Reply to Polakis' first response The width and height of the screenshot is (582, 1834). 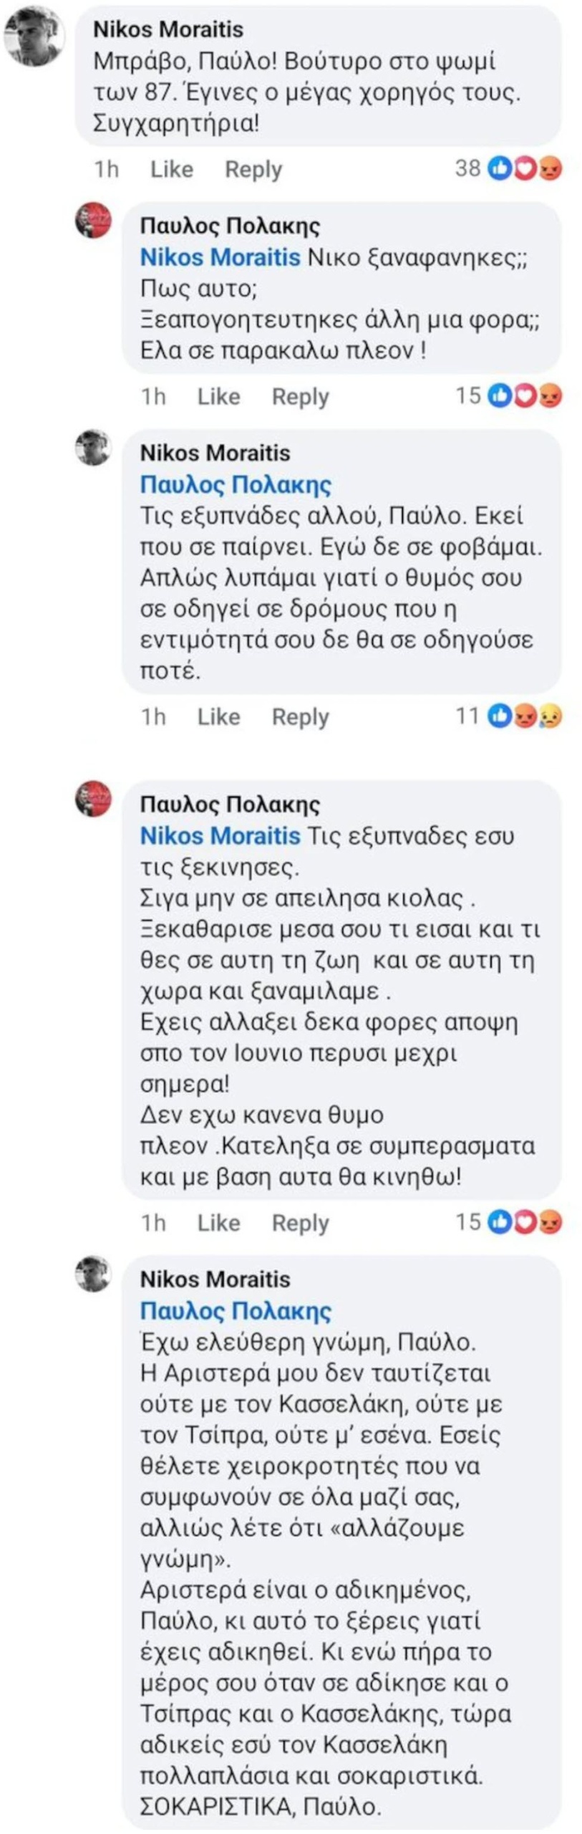point(301,395)
